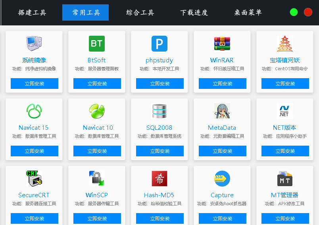Click the MT管理器 folder icon
Image resolution: width=319 pixels, height=225 pixels.
coord(285,179)
